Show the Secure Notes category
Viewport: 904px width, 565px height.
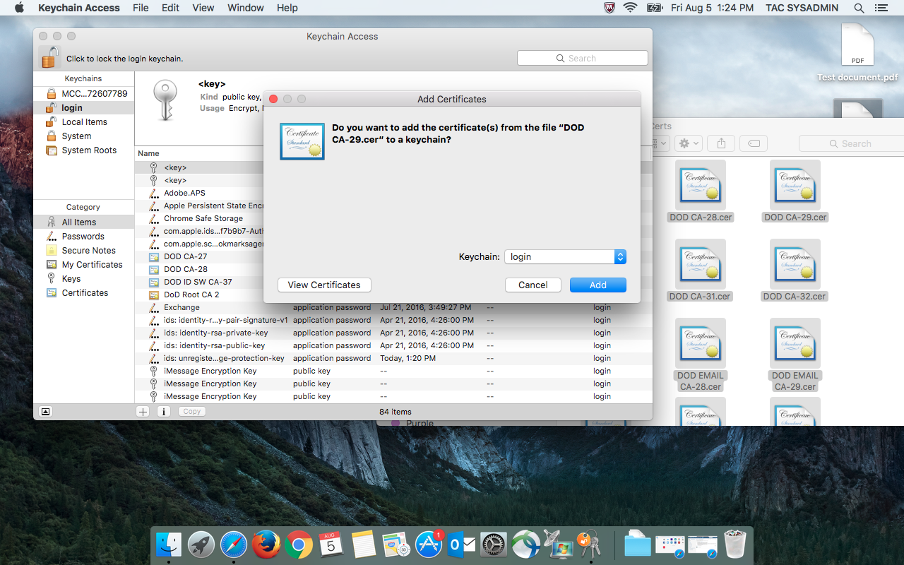point(83,251)
